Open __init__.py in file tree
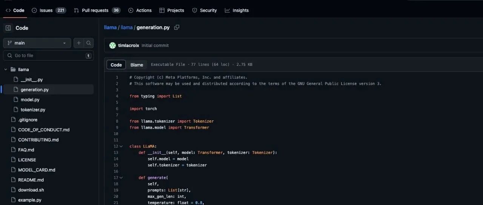The height and width of the screenshot is (205, 483). [x=32, y=80]
